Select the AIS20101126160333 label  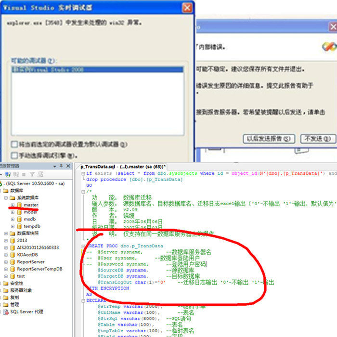pyautogui.click(x=38, y=247)
